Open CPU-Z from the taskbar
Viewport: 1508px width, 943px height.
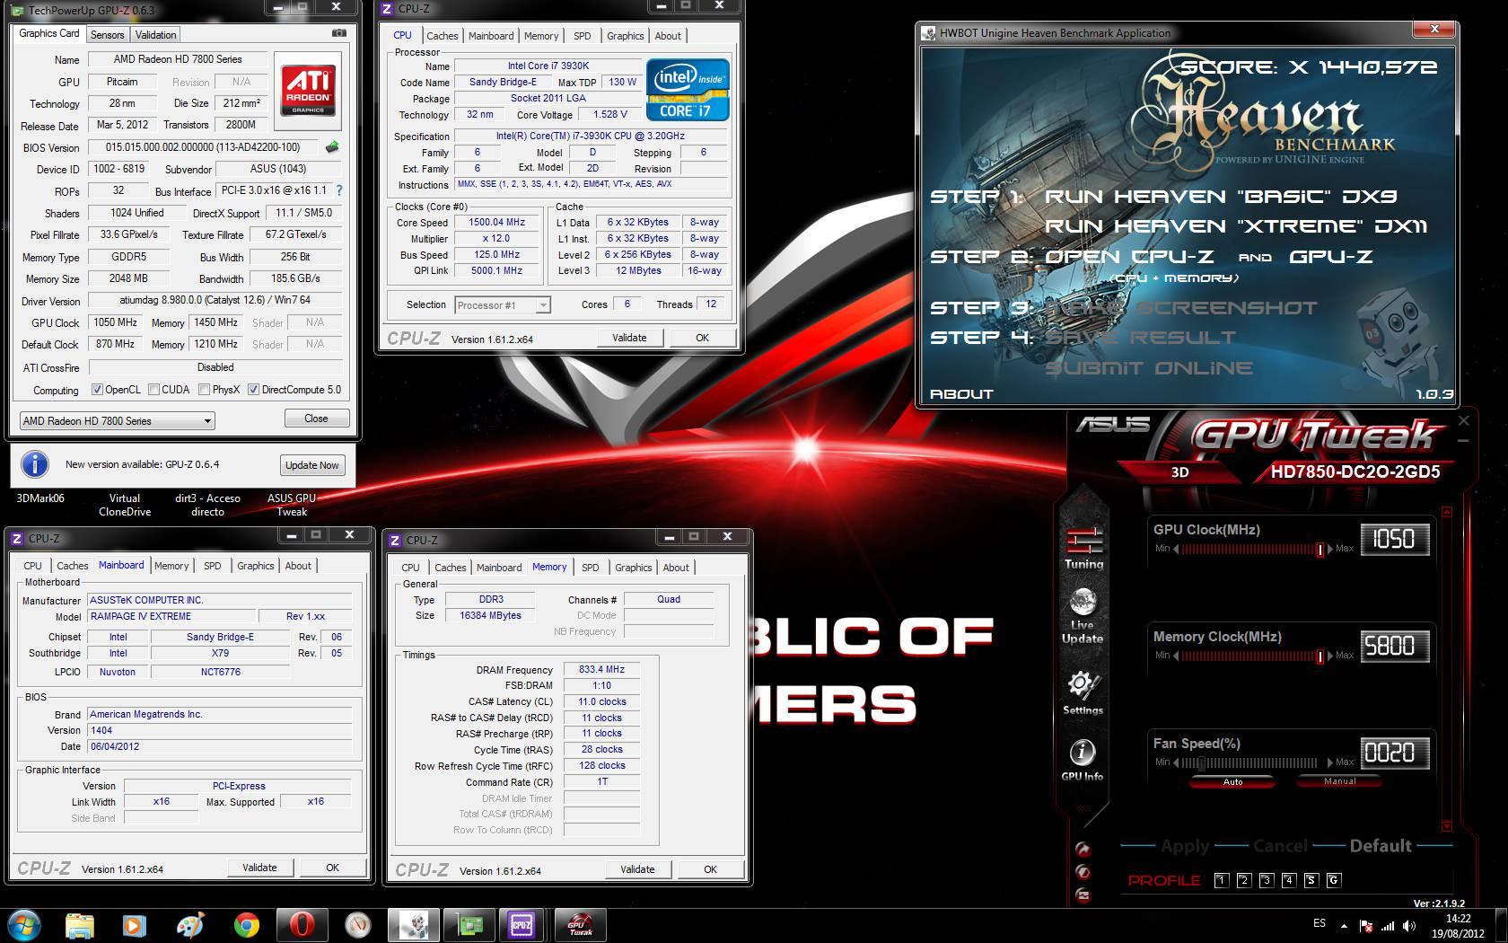coord(522,925)
